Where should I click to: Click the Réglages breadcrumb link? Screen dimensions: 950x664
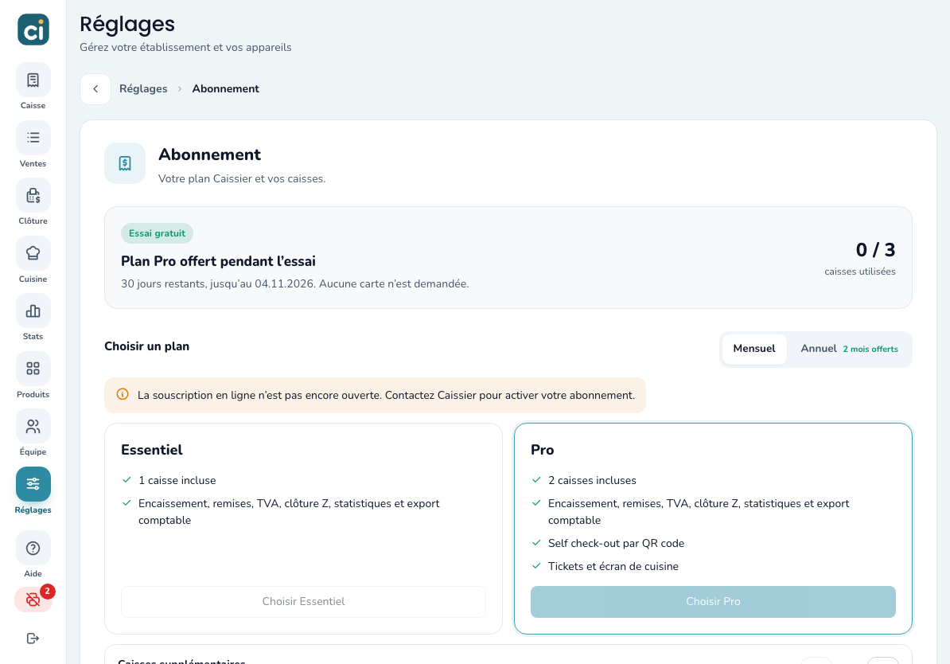point(143,88)
